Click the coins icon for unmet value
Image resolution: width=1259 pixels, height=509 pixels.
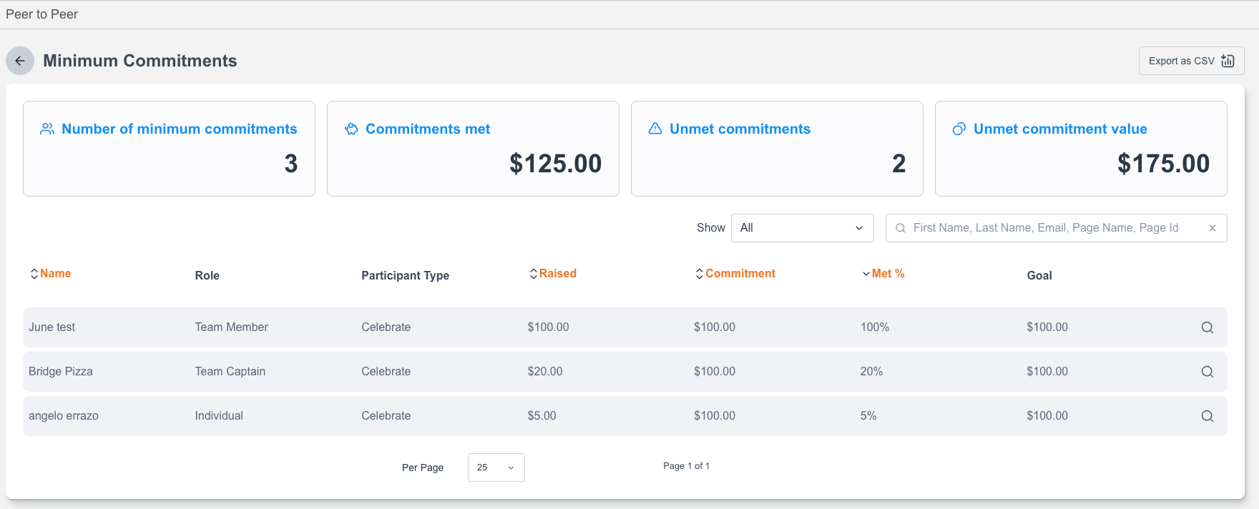coord(959,129)
